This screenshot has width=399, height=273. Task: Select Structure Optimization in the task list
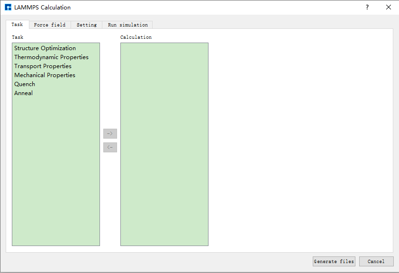45,48
